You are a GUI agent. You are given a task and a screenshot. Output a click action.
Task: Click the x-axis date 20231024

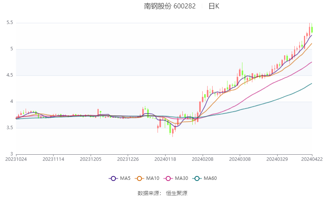click(16, 159)
